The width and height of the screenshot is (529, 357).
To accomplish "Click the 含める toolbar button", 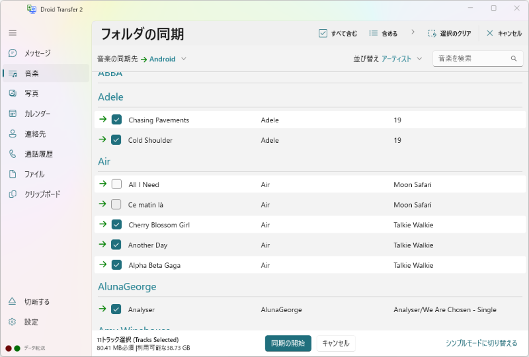I will 384,33.
